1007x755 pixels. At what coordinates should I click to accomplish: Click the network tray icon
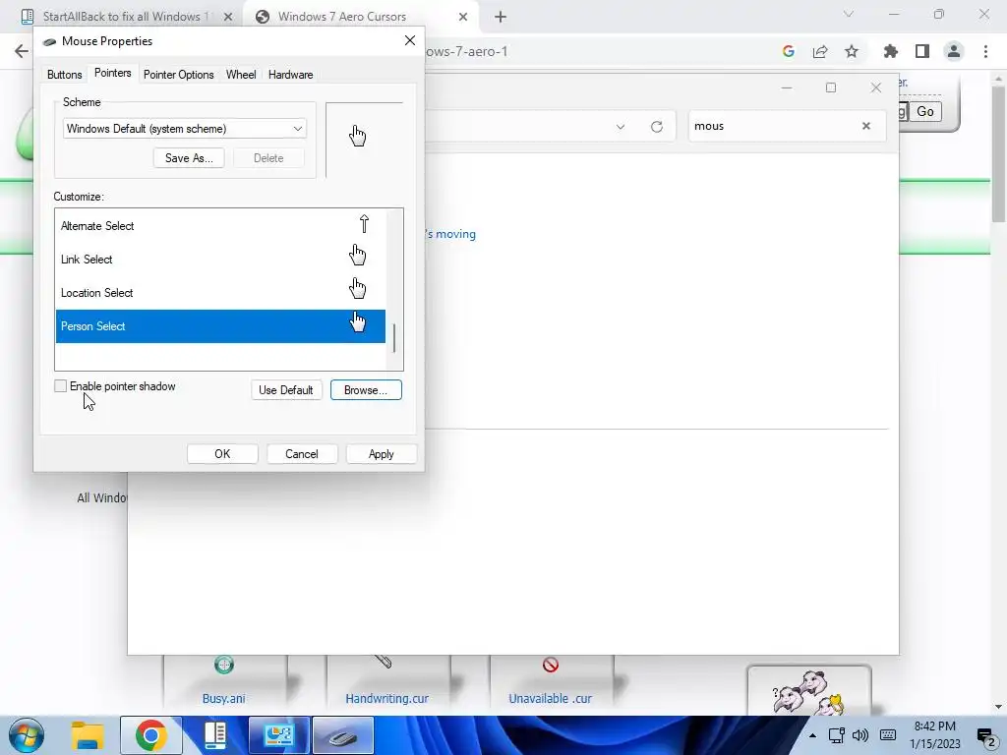coord(836,735)
